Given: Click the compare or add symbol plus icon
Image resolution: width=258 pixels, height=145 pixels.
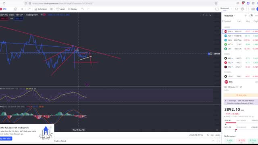Looking at the screenshot, I should 15,9.
